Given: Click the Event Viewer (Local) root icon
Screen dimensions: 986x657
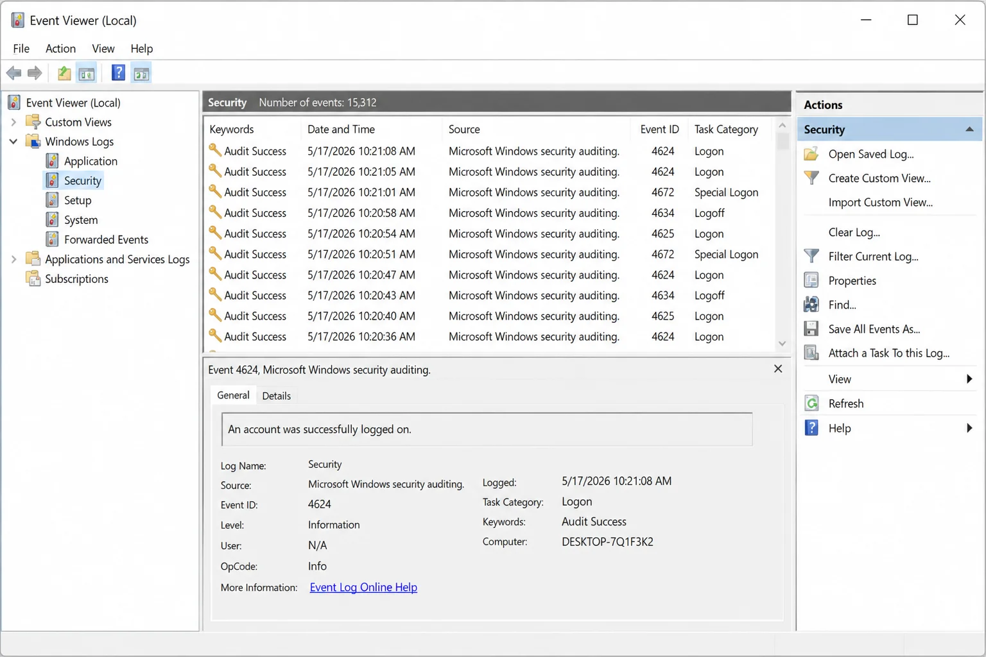Looking at the screenshot, I should tap(14, 103).
